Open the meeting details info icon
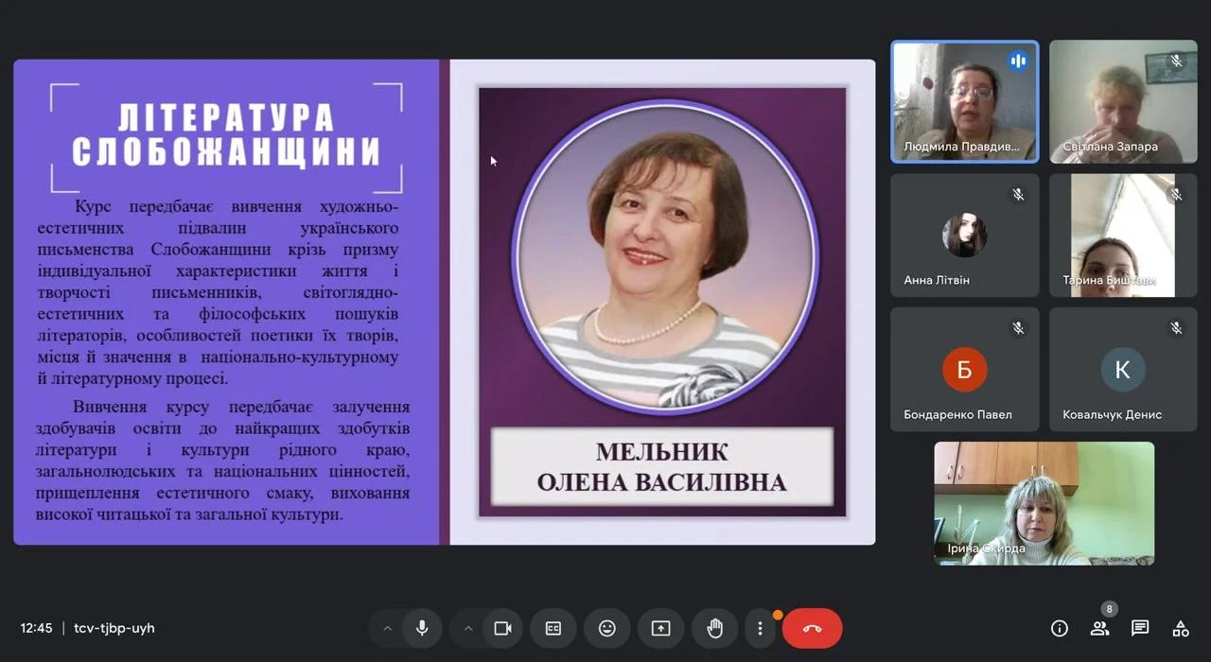 click(x=1060, y=628)
